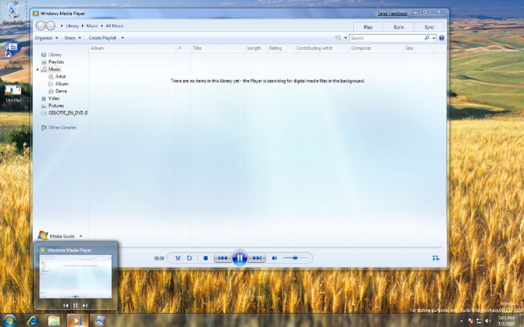Click the Rating column header

280,48
